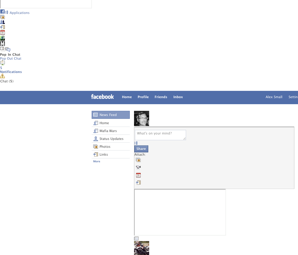Screen dimensions: 298x255
Task: Click the chat speech bubbles icon
Action: coord(8,49)
